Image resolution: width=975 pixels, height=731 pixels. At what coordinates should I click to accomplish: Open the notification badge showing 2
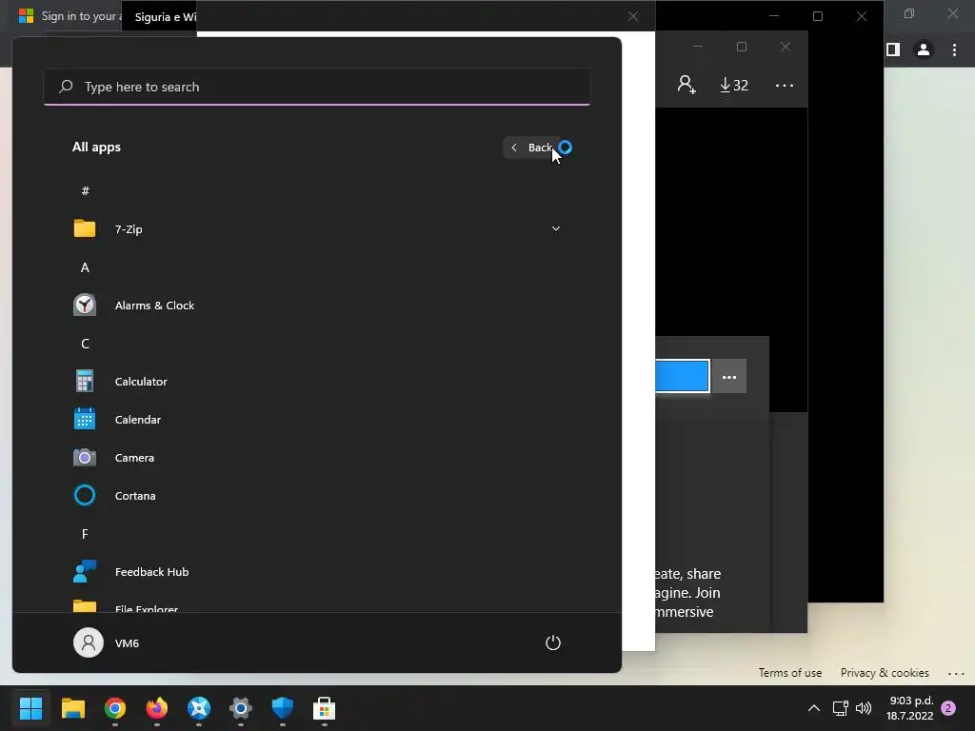tap(948, 708)
